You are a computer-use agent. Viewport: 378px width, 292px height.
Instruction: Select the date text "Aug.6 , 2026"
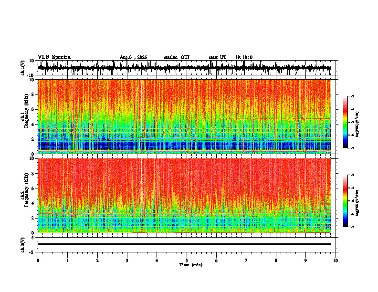click(x=133, y=57)
